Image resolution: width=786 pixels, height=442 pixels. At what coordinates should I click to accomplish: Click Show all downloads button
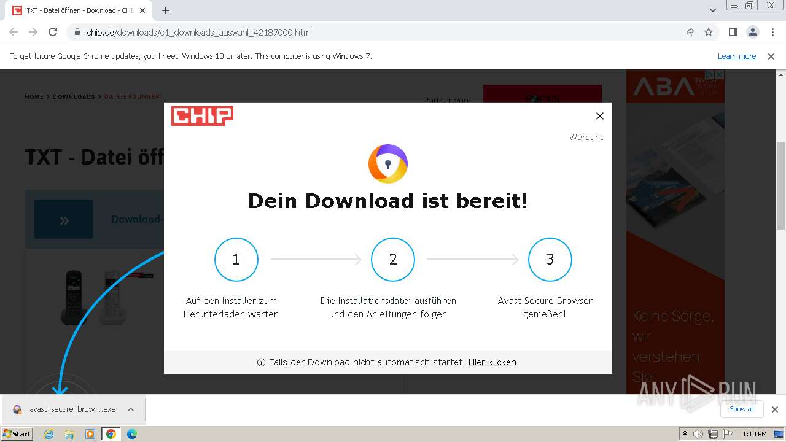(x=742, y=409)
